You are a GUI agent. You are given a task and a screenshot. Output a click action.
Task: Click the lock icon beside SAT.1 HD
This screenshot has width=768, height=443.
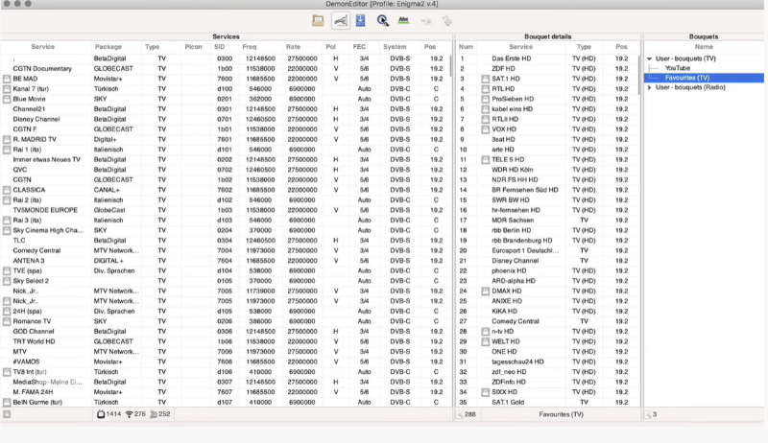click(x=486, y=79)
